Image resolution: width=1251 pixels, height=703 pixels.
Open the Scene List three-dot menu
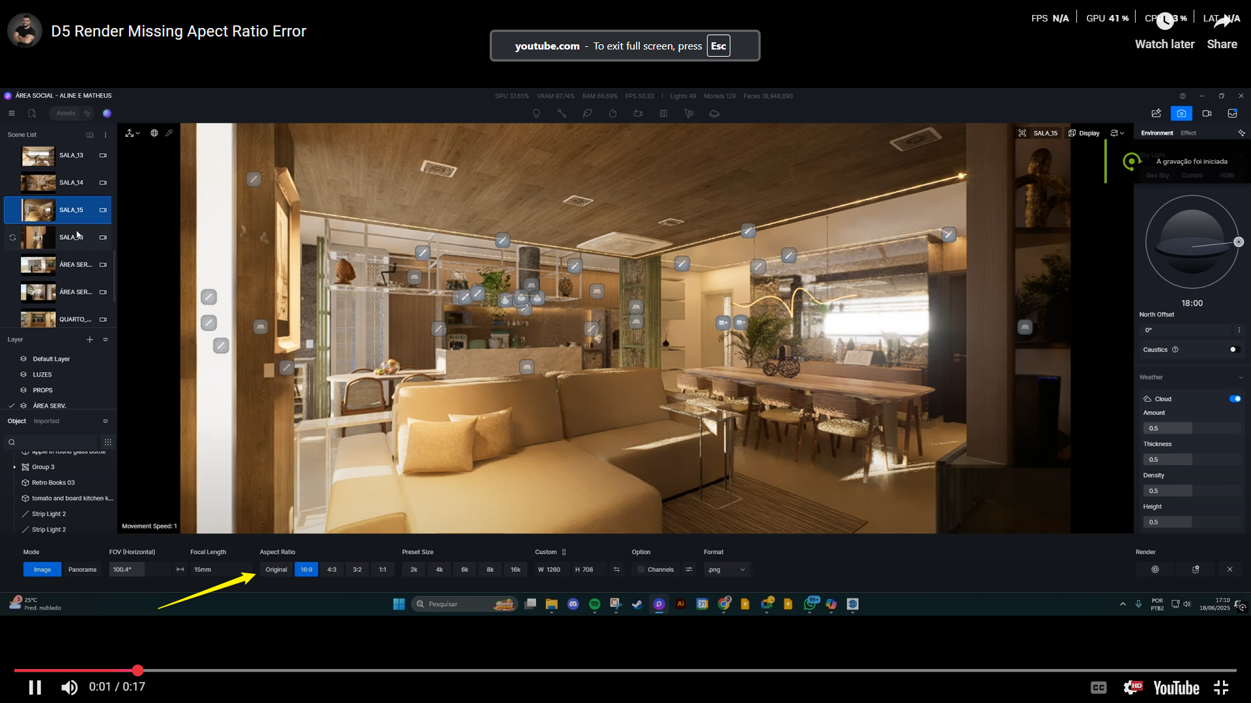pyautogui.click(x=106, y=135)
